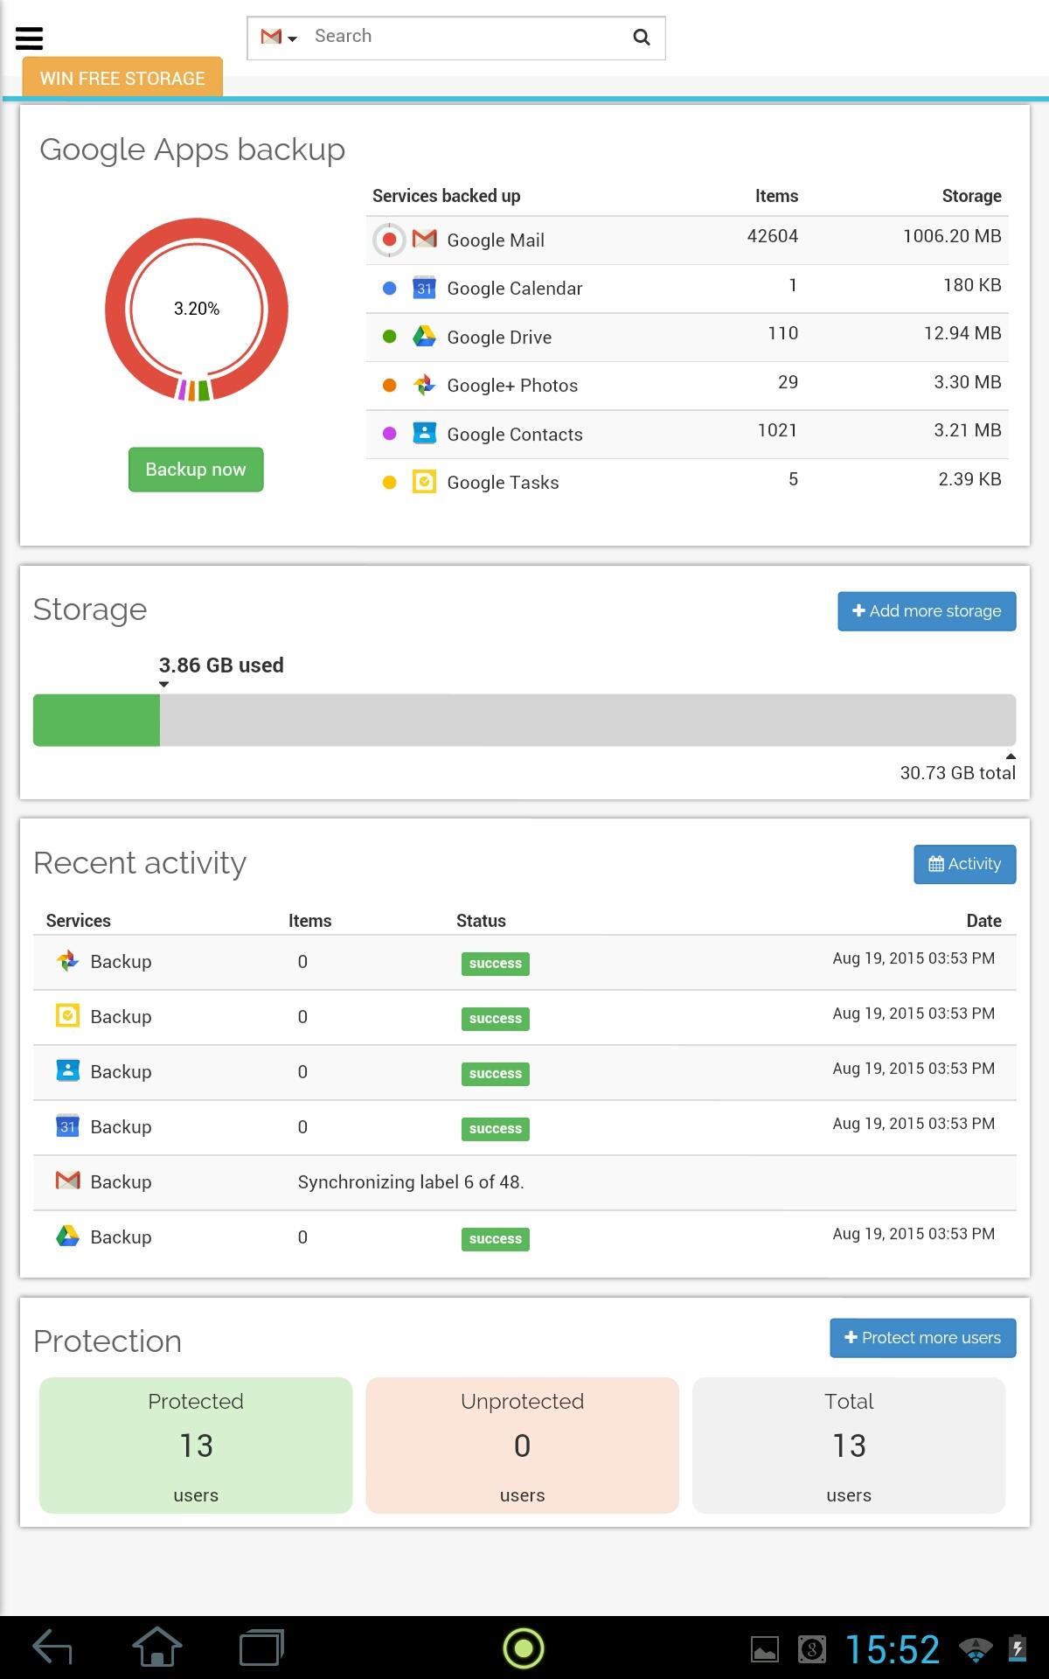
Task: Click the green storage usage bar
Action: tap(96, 721)
